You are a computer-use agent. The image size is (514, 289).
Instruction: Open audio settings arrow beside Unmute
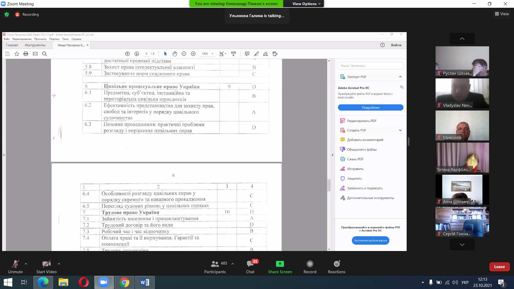pos(26,264)
